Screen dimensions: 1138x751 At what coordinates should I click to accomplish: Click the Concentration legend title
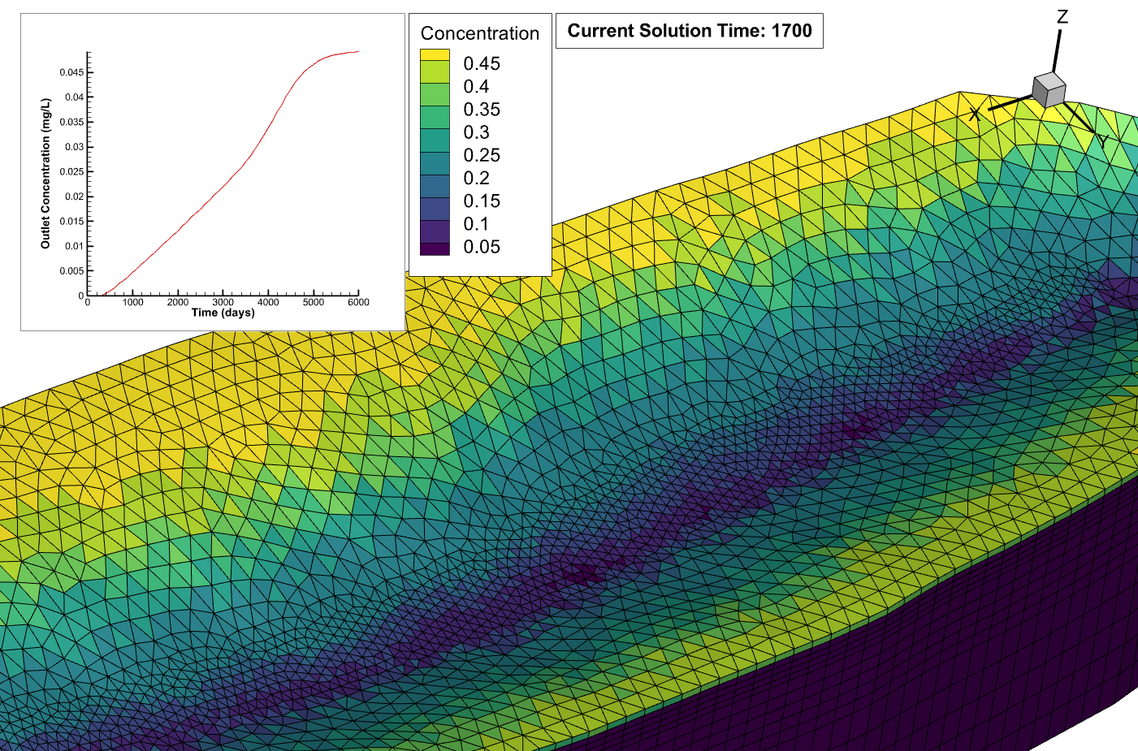[479, 34]
